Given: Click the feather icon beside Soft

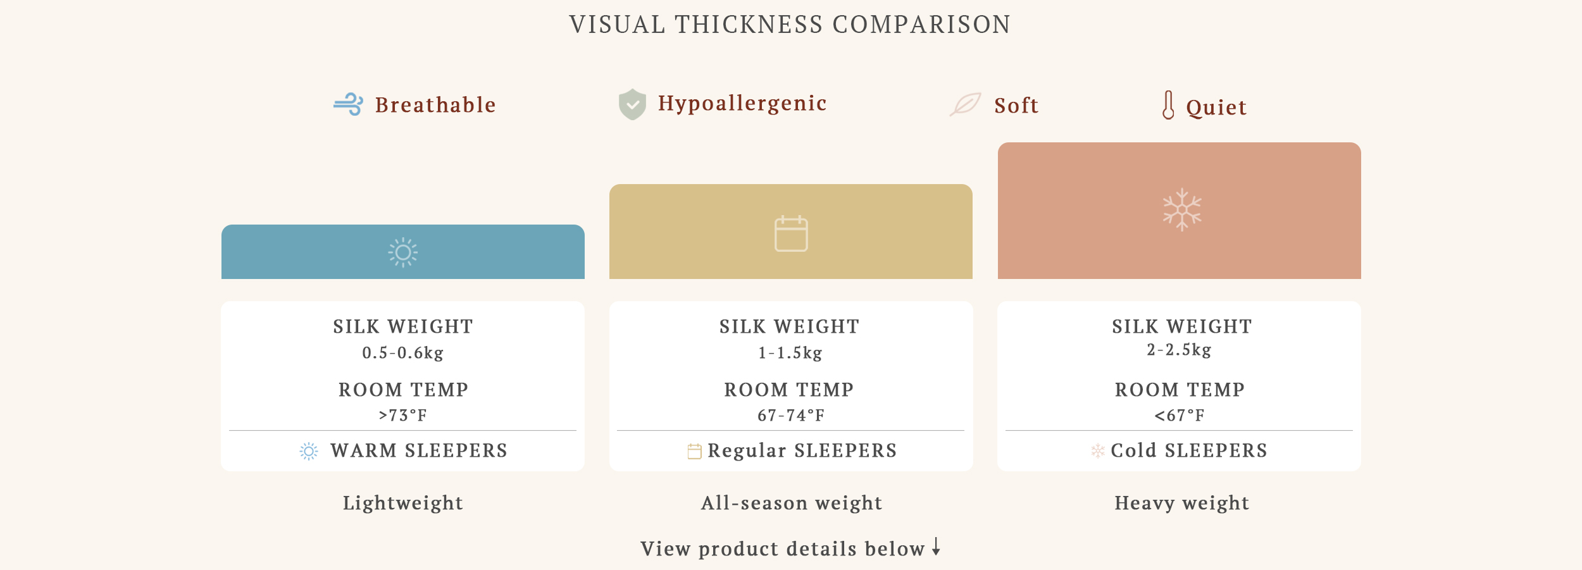Looking at the screenshot, I should pos(965,104).
